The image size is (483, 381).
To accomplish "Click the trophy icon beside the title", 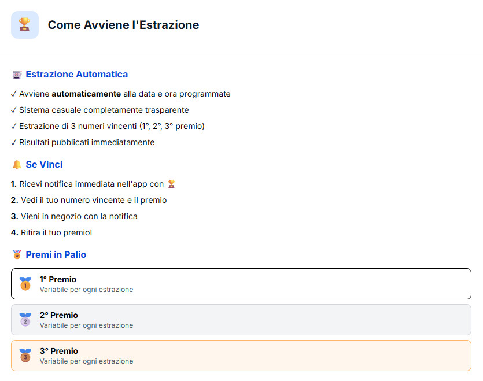I will click(25, 25).
